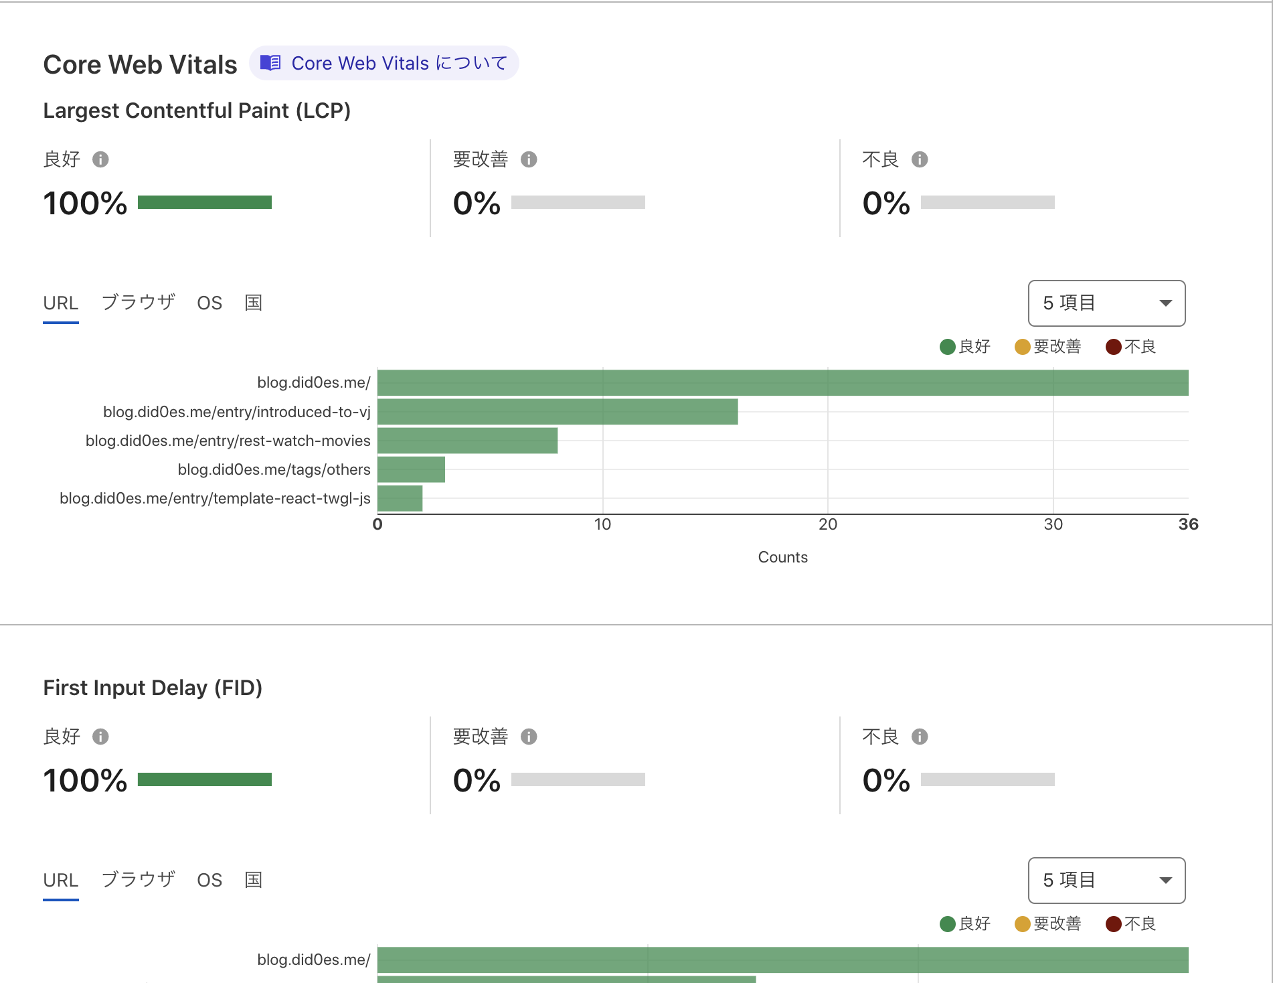Click the 不良 info icon under FID
The width and height of the screenshot is (1273, 983).
(x=921, y=737)
